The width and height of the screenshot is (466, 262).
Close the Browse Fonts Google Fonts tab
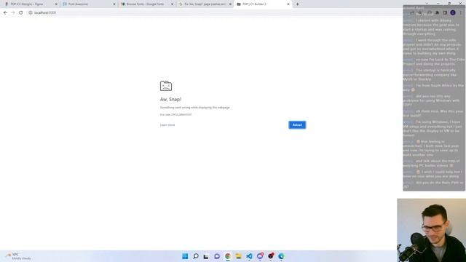[x=172, y=4]
